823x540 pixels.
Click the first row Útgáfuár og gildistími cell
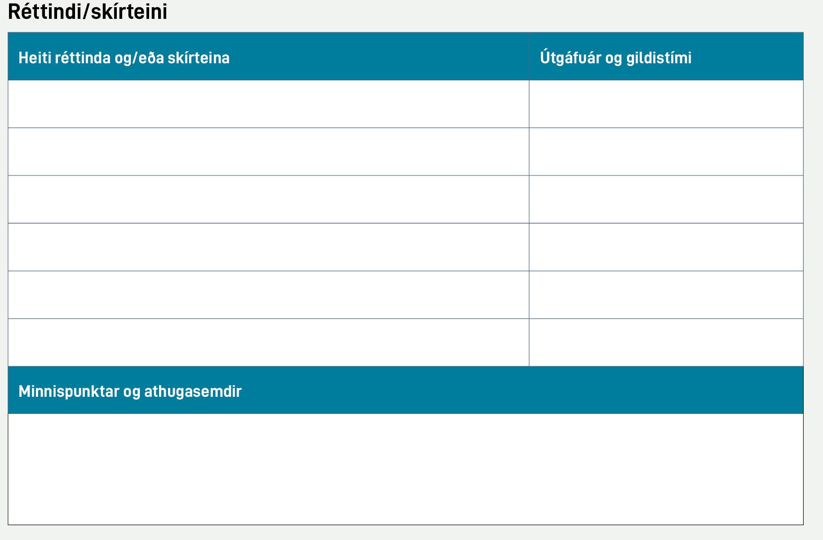[x=666, y=104]
